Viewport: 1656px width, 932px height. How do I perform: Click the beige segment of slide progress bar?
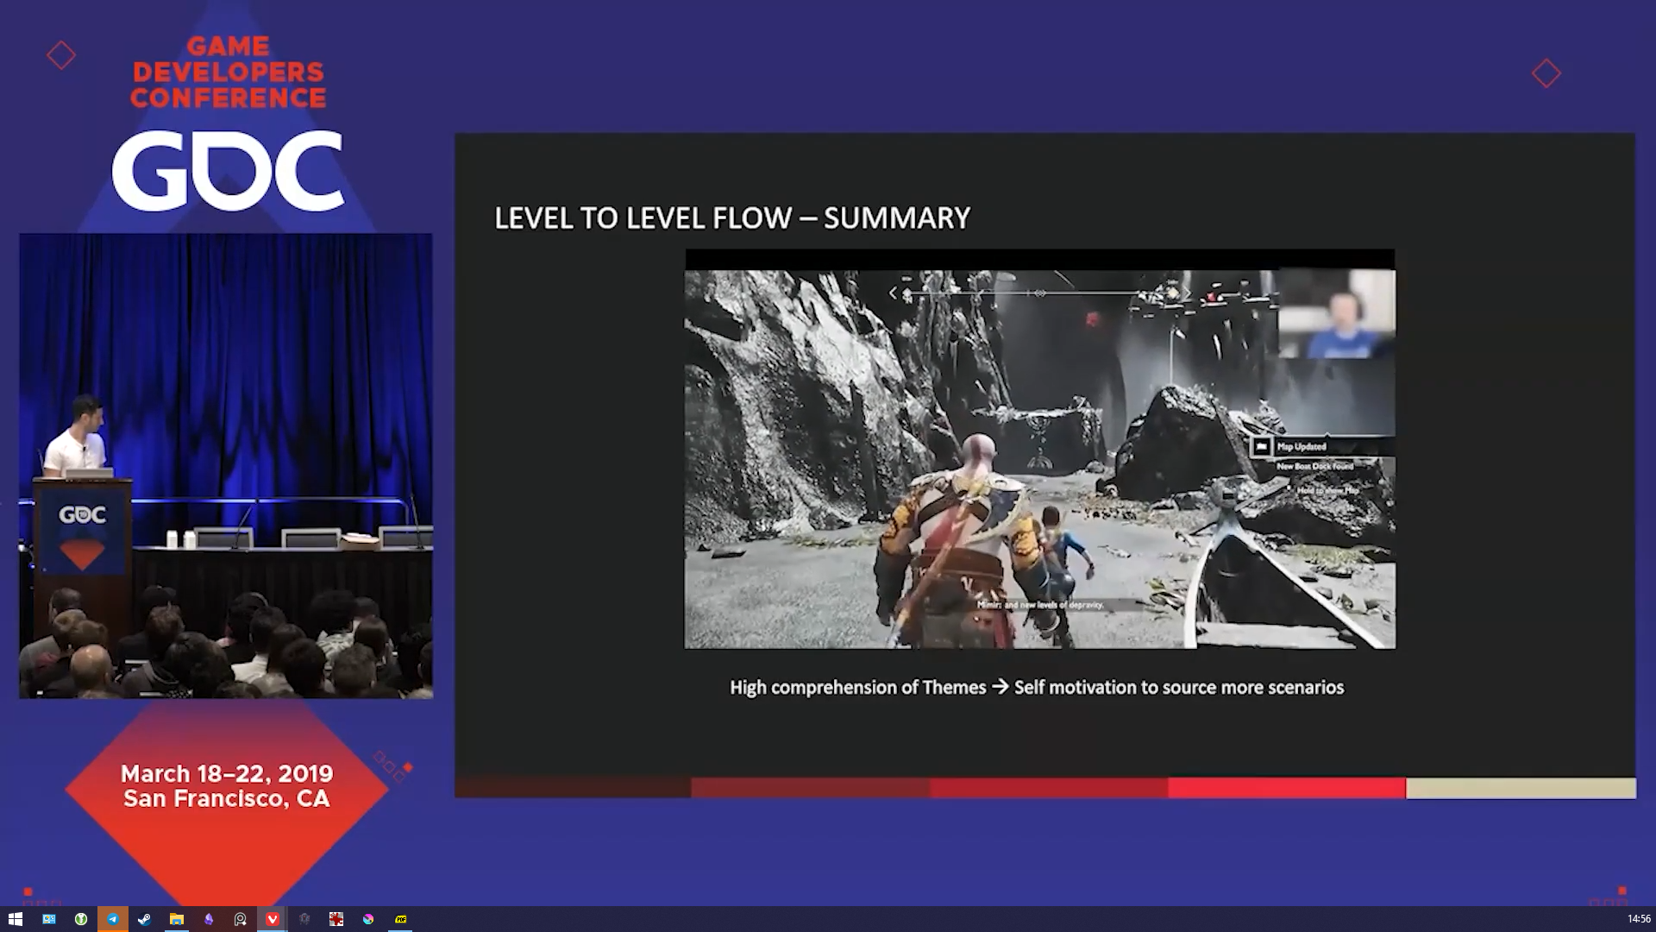pos(1520,788)
